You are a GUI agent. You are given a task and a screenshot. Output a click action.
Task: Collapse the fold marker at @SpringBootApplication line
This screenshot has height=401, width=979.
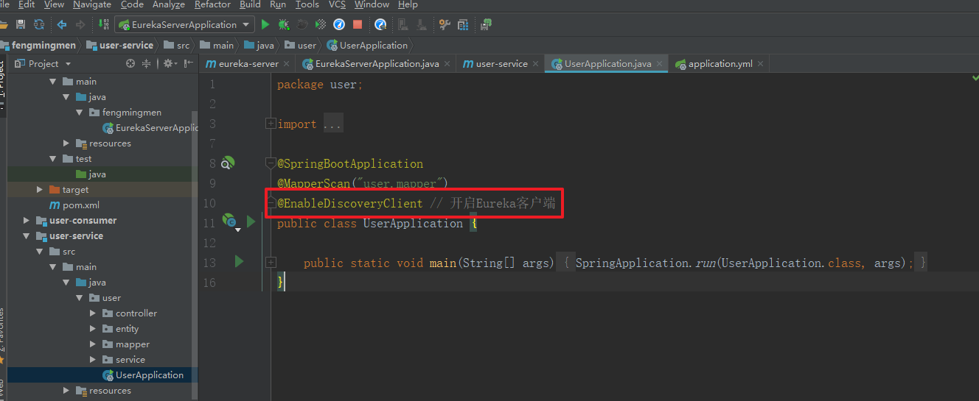(x=271, y=163)
